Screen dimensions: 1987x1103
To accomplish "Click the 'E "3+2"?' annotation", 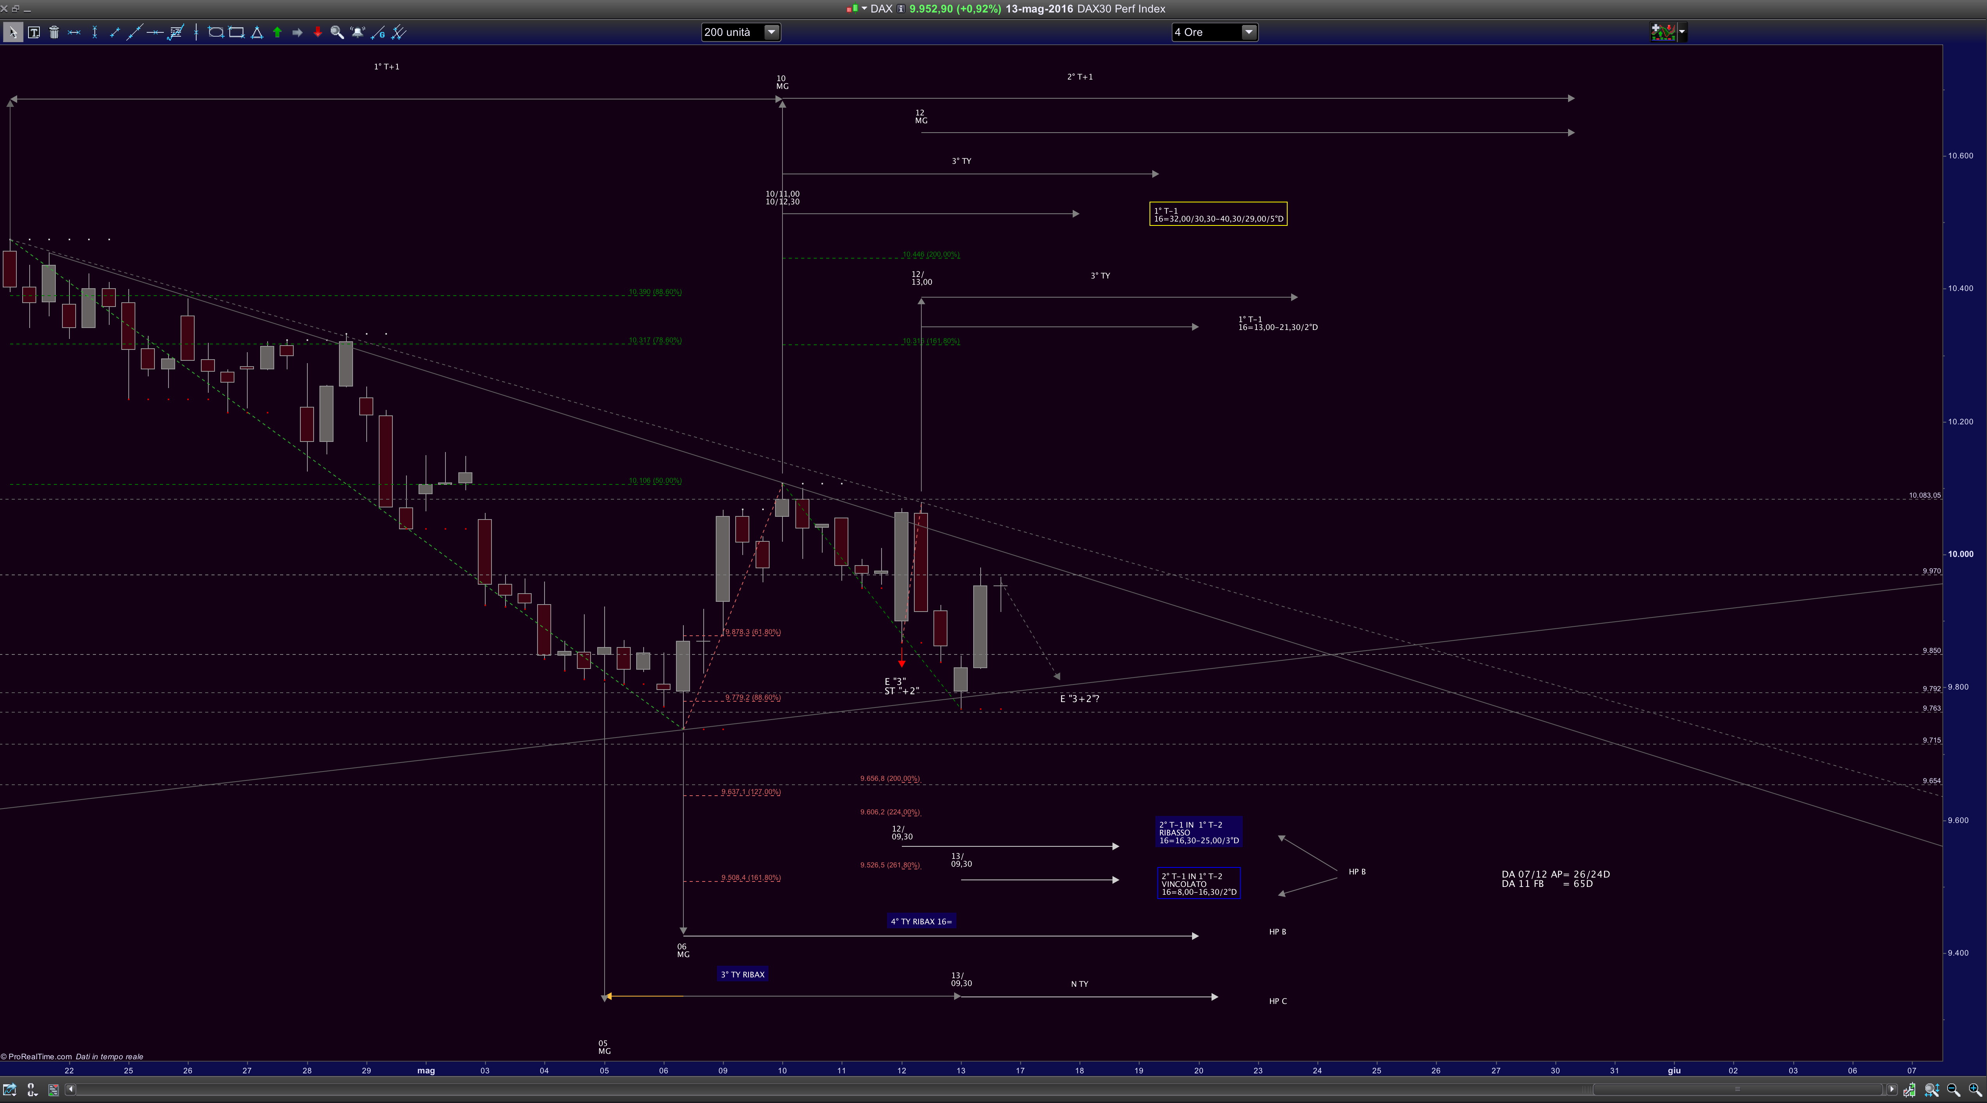I will coord(1079,699).
